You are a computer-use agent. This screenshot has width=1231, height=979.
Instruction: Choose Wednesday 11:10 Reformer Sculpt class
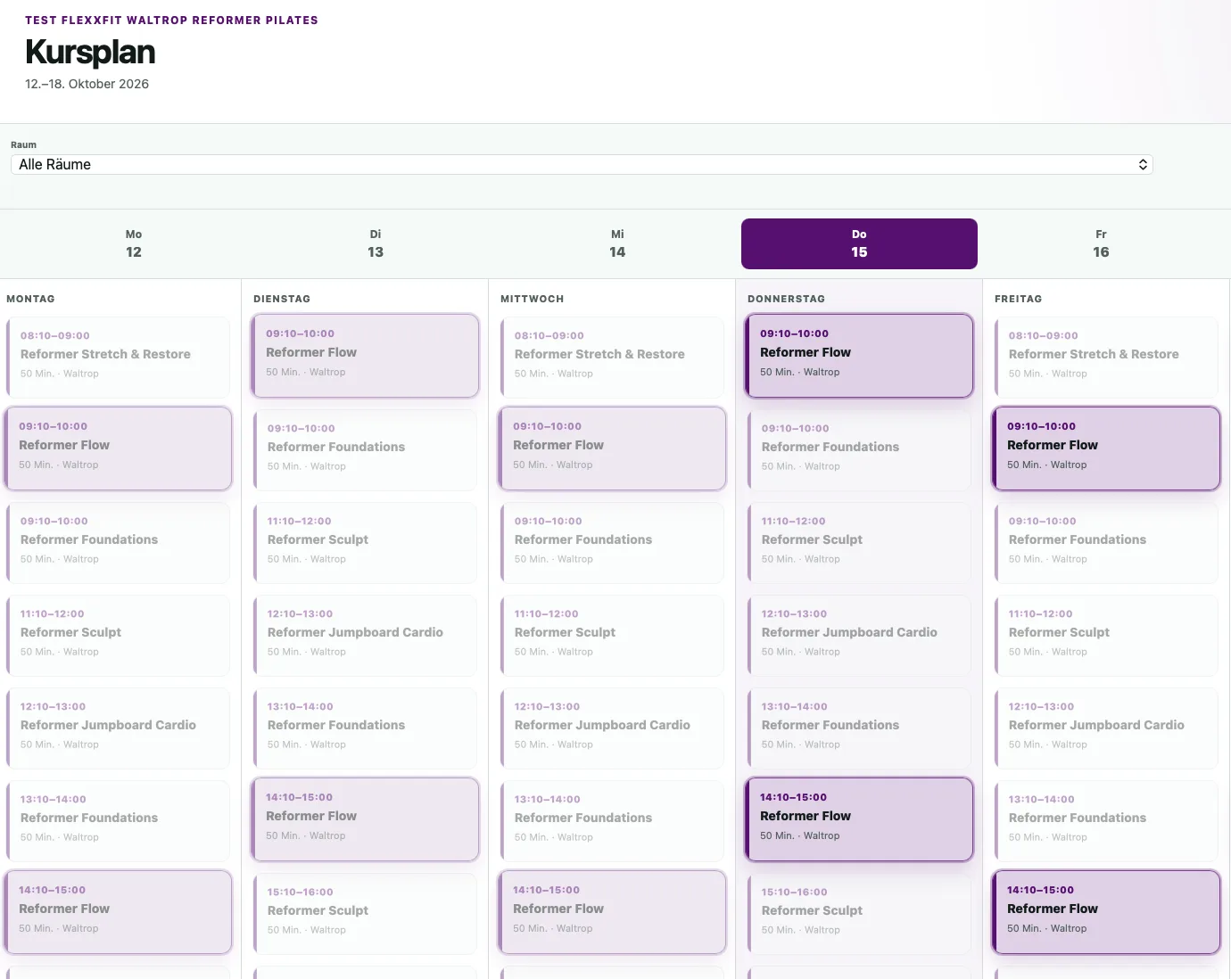tap(613, 636)
